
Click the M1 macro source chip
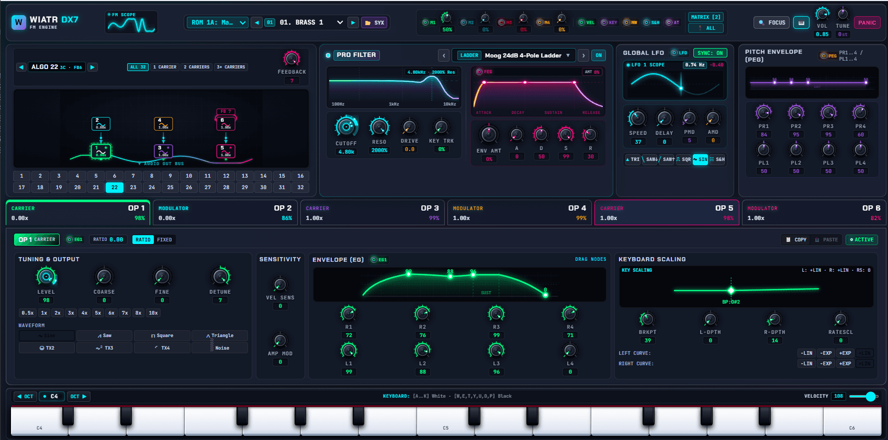tap(429, 22)
